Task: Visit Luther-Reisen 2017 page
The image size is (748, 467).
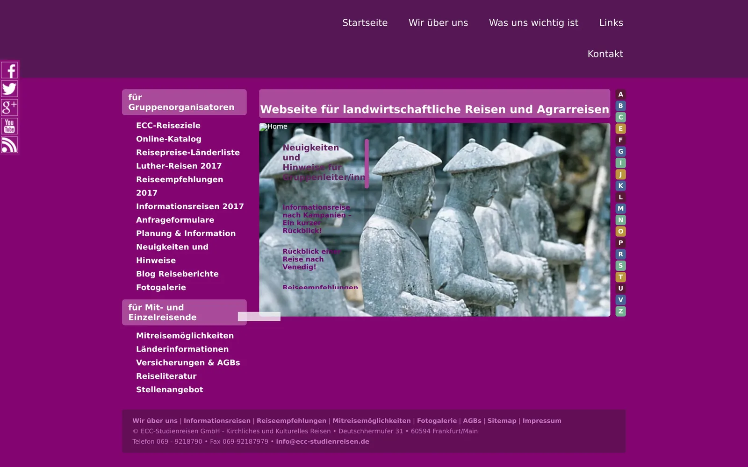Action: (179, 166)
